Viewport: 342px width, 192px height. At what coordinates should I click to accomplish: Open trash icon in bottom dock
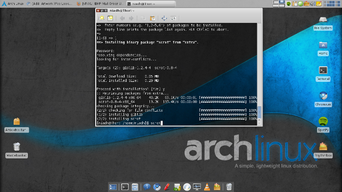(229, 187)
